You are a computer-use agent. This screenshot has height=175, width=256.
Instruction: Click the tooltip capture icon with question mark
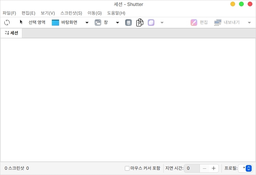point(140,23)
